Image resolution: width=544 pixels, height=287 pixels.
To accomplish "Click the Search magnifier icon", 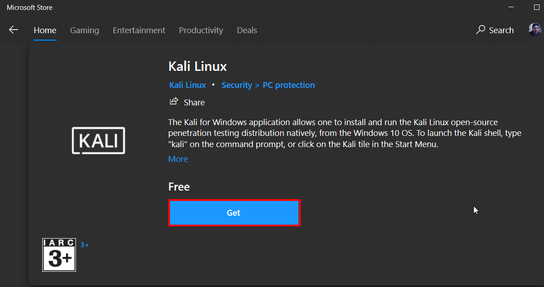I will tap(481, 30).
